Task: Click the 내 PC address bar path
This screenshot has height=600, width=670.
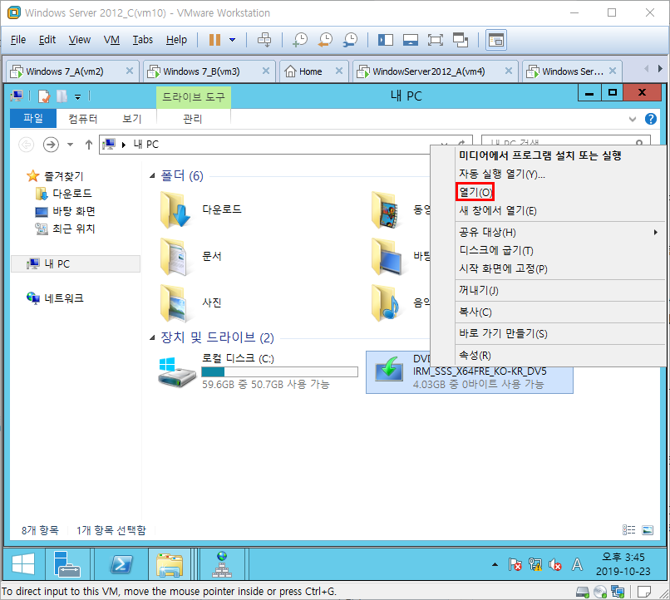Action: click(145, 145)
